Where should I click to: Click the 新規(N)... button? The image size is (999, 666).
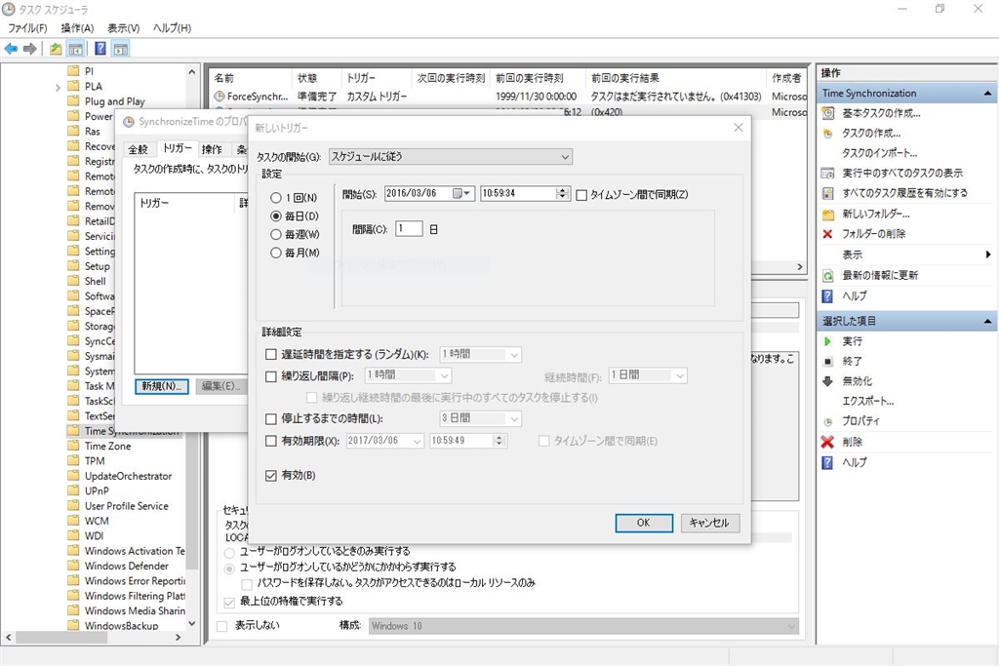[161, 386]
